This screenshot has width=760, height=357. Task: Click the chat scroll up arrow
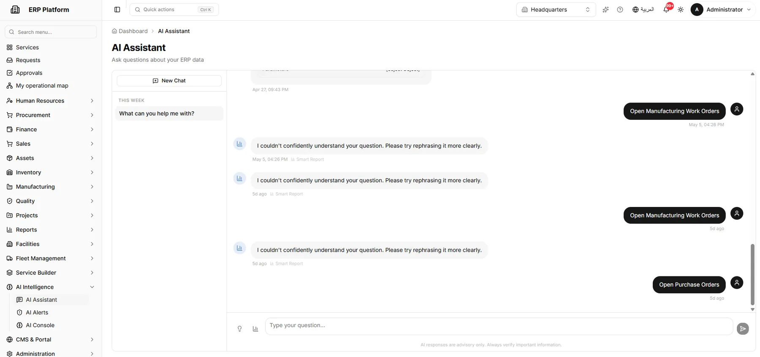752,74
